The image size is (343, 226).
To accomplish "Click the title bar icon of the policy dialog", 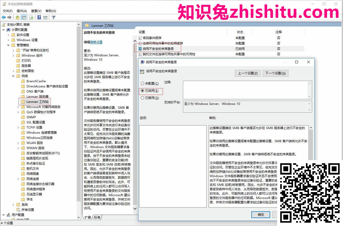I will click(x=142, y=62).
